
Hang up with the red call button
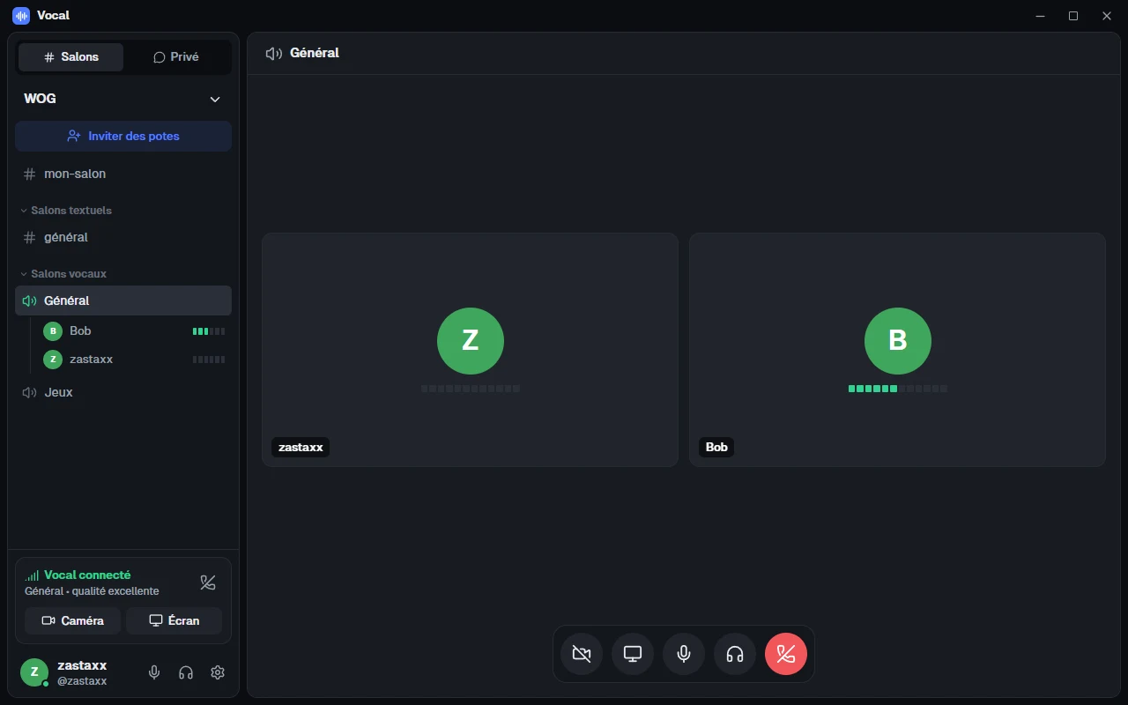point(786,654)
